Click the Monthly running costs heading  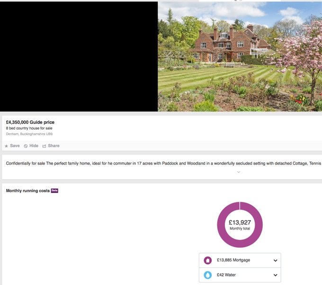point(27,191)
